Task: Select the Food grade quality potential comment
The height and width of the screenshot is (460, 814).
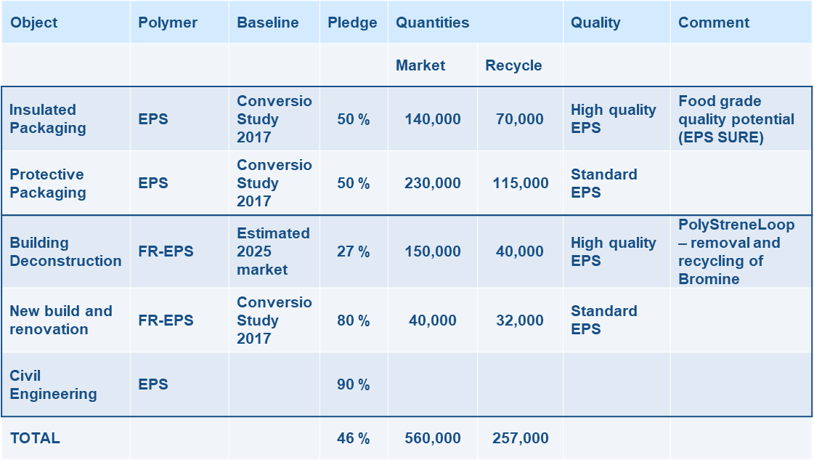Action: [736, 119]
